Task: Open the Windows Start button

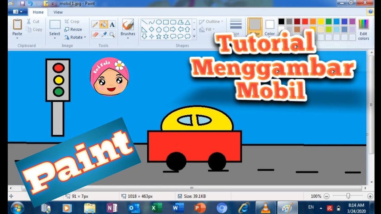Action: click(x=17, y=207)
